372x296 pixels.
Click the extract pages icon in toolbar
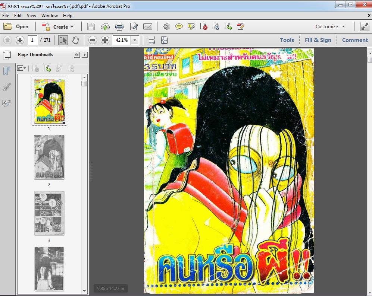(x=228, y=26)
